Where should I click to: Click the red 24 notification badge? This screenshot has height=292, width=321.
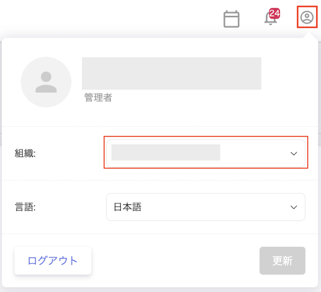click(275, 13)
